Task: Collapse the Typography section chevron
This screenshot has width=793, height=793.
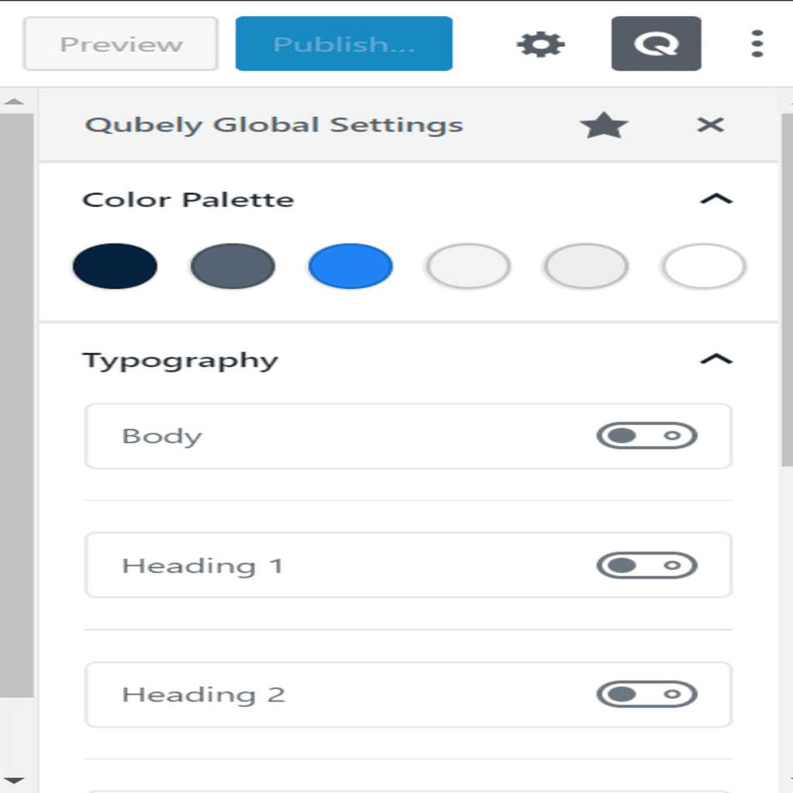Action: pos(716,359)
